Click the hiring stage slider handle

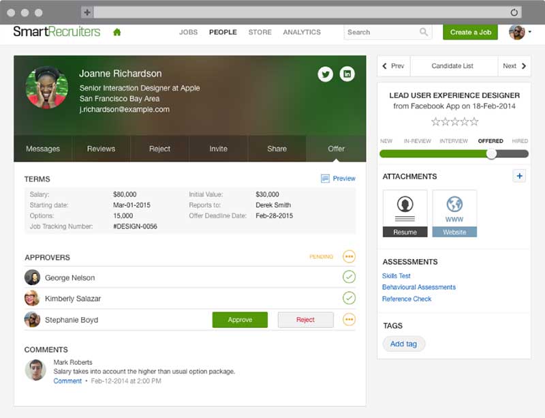coord(491,154)
